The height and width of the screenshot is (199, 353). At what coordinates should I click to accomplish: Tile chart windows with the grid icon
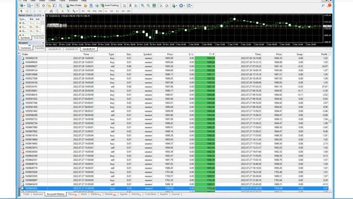(x=154, y=6)
